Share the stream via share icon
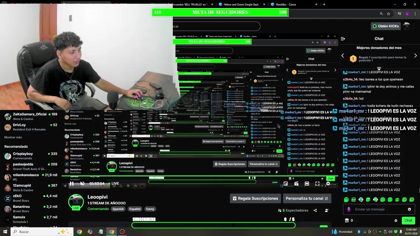Image resolution: width=420 pixels, height=236 pixels. (315, 210)
